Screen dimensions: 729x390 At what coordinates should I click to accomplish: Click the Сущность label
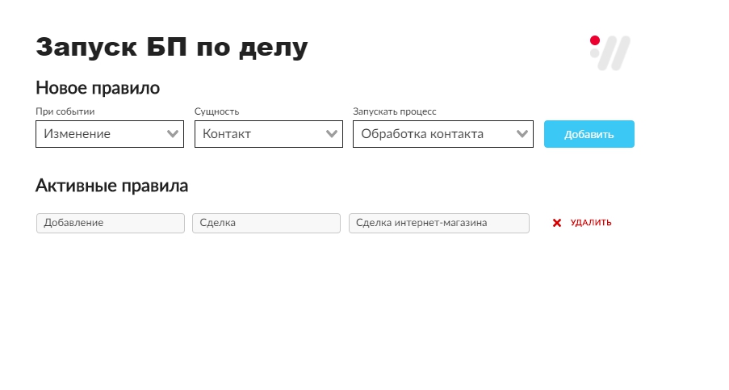217,111
